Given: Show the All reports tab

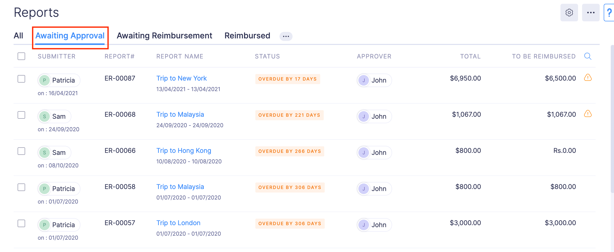Looking at the screenshot, I should click(18, 36).
